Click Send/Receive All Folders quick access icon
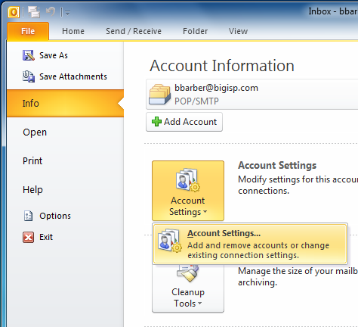This screenshot has height=327, width=358. pos(34,12)
